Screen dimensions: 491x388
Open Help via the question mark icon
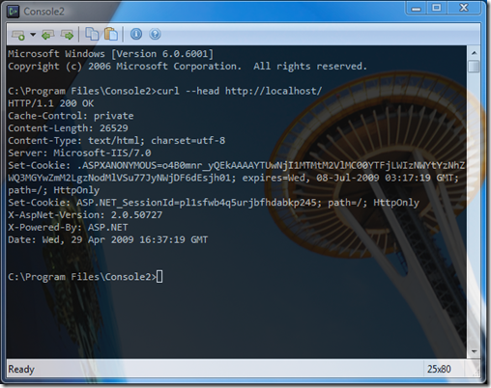155,34
